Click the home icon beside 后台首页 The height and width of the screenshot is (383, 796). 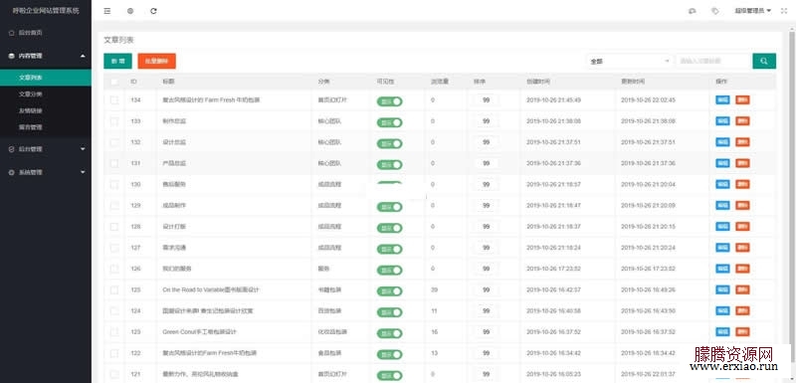tap(11, 33)
